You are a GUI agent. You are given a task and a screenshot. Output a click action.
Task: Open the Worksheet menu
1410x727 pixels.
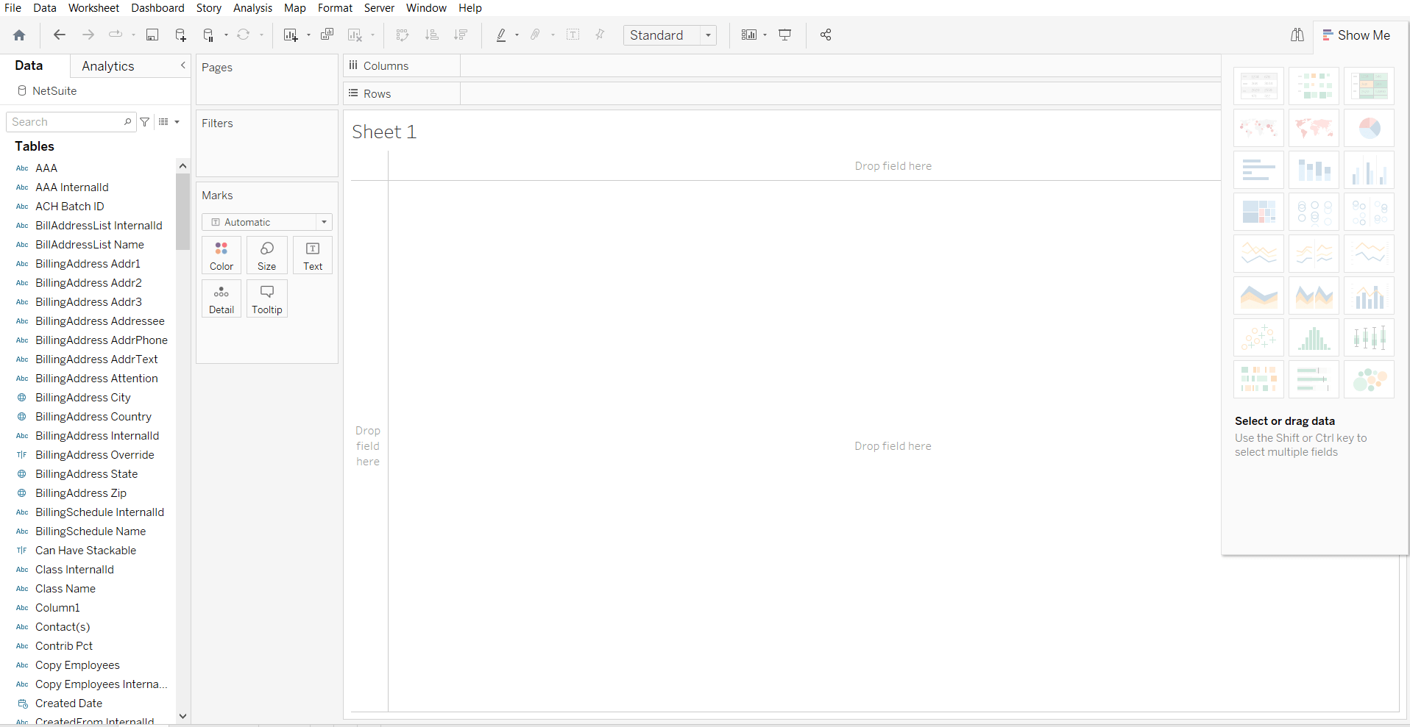(x=93, y=8)
